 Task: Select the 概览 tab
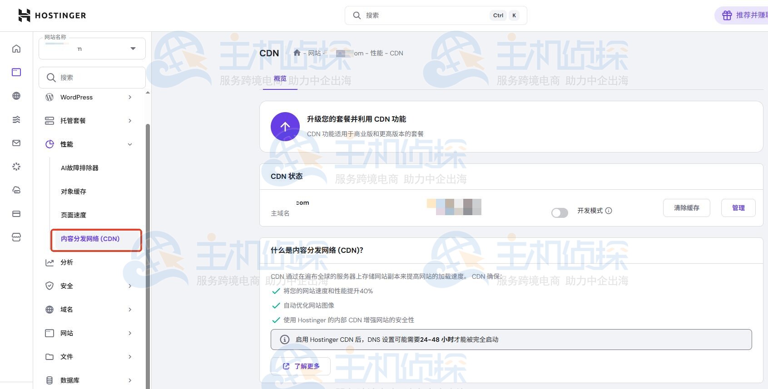[280, 79]
